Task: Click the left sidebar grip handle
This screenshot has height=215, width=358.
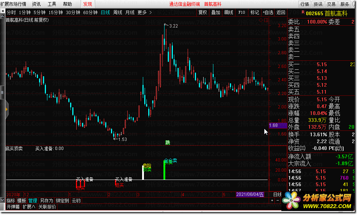Action: (2, 93)
